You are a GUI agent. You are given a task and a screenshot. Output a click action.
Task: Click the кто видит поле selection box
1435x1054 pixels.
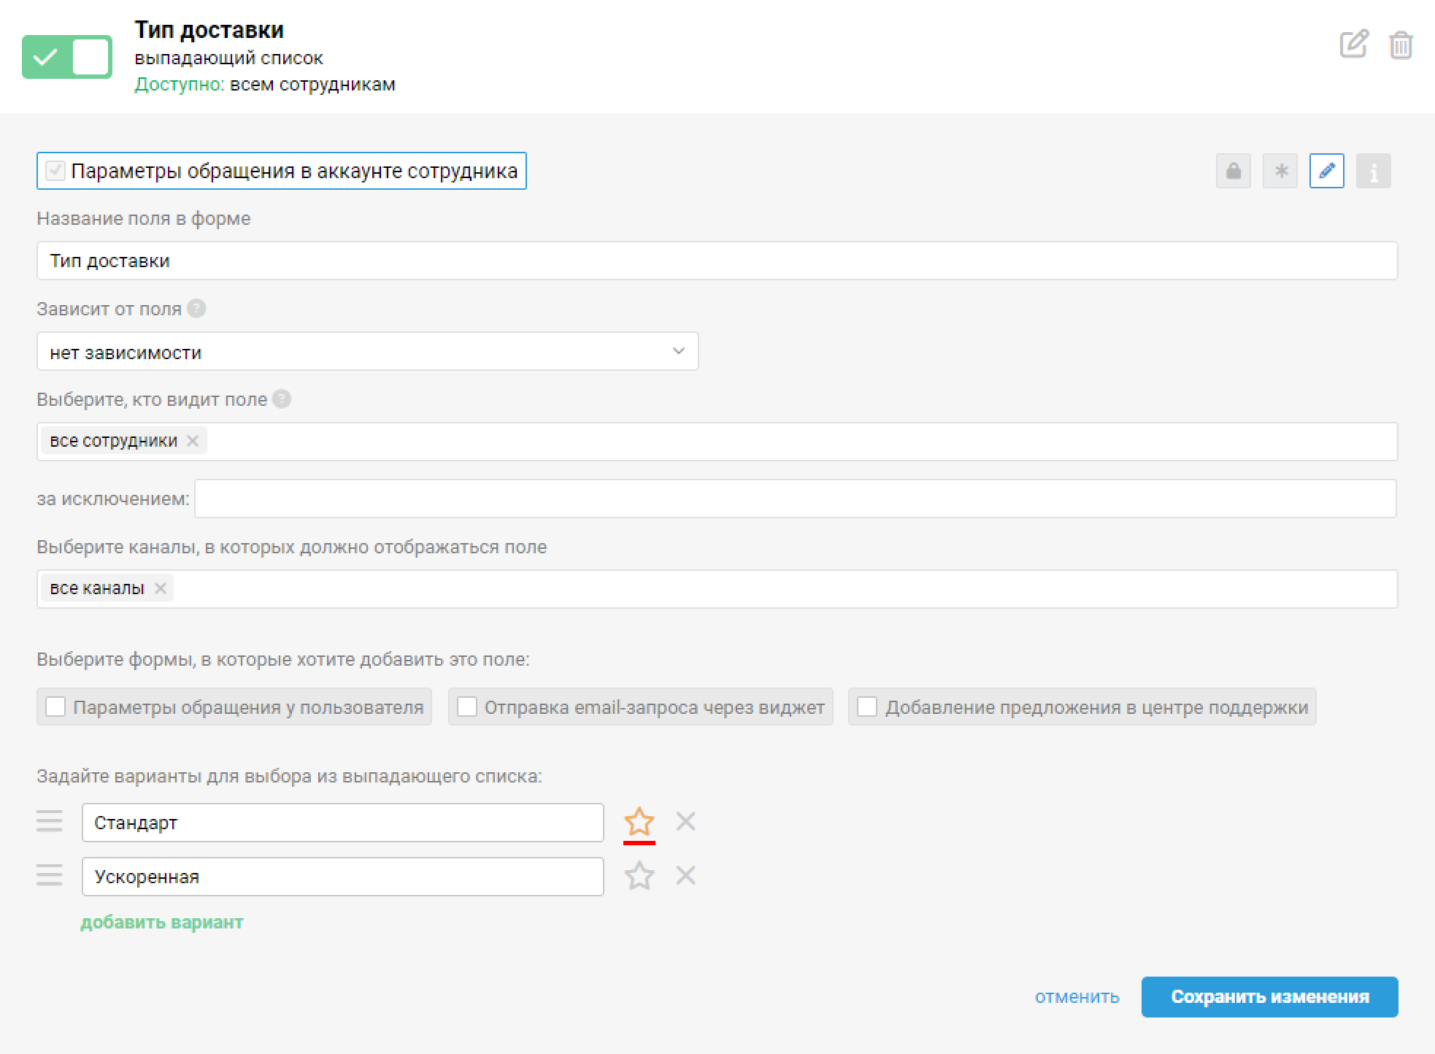tap(717, 442)
